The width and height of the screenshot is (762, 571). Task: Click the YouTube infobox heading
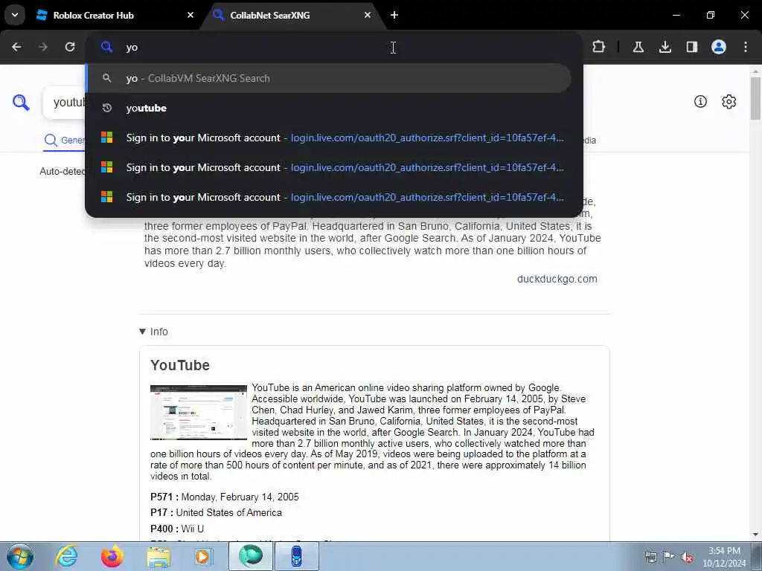(180, 365)
